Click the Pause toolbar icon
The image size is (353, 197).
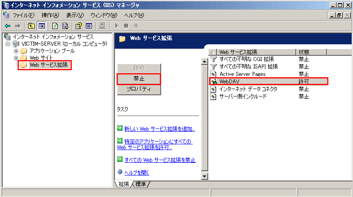coord(136,26)
